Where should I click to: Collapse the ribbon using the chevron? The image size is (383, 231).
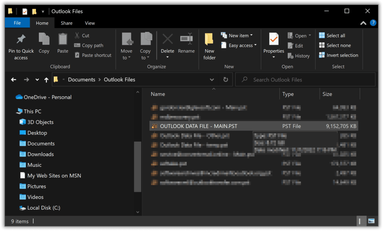point(363,23)
